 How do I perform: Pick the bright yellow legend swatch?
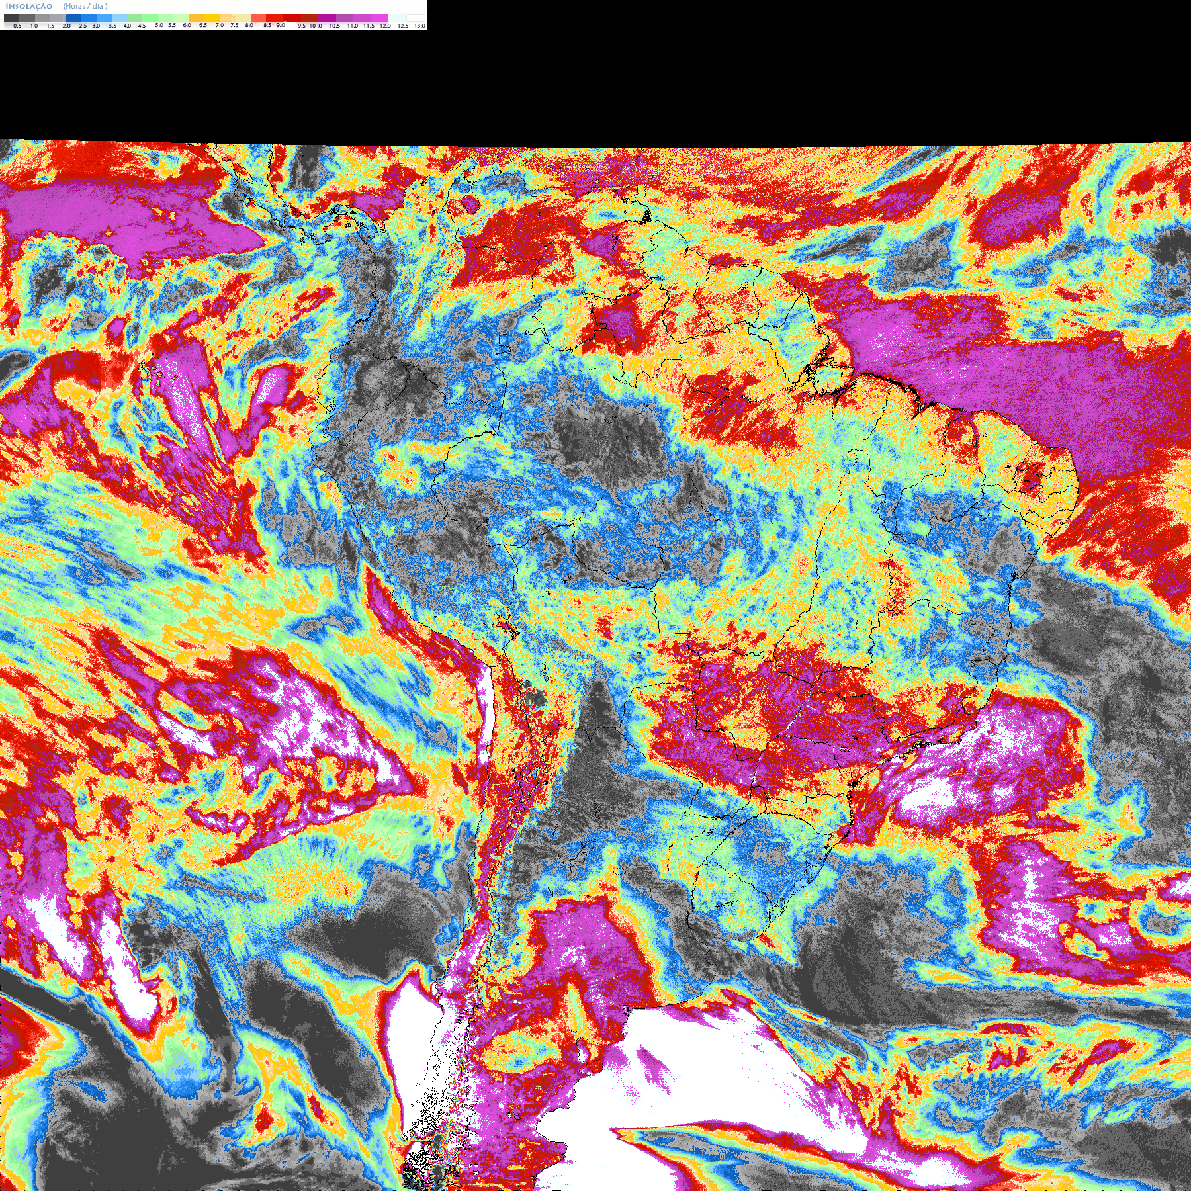tap(212, 18)
